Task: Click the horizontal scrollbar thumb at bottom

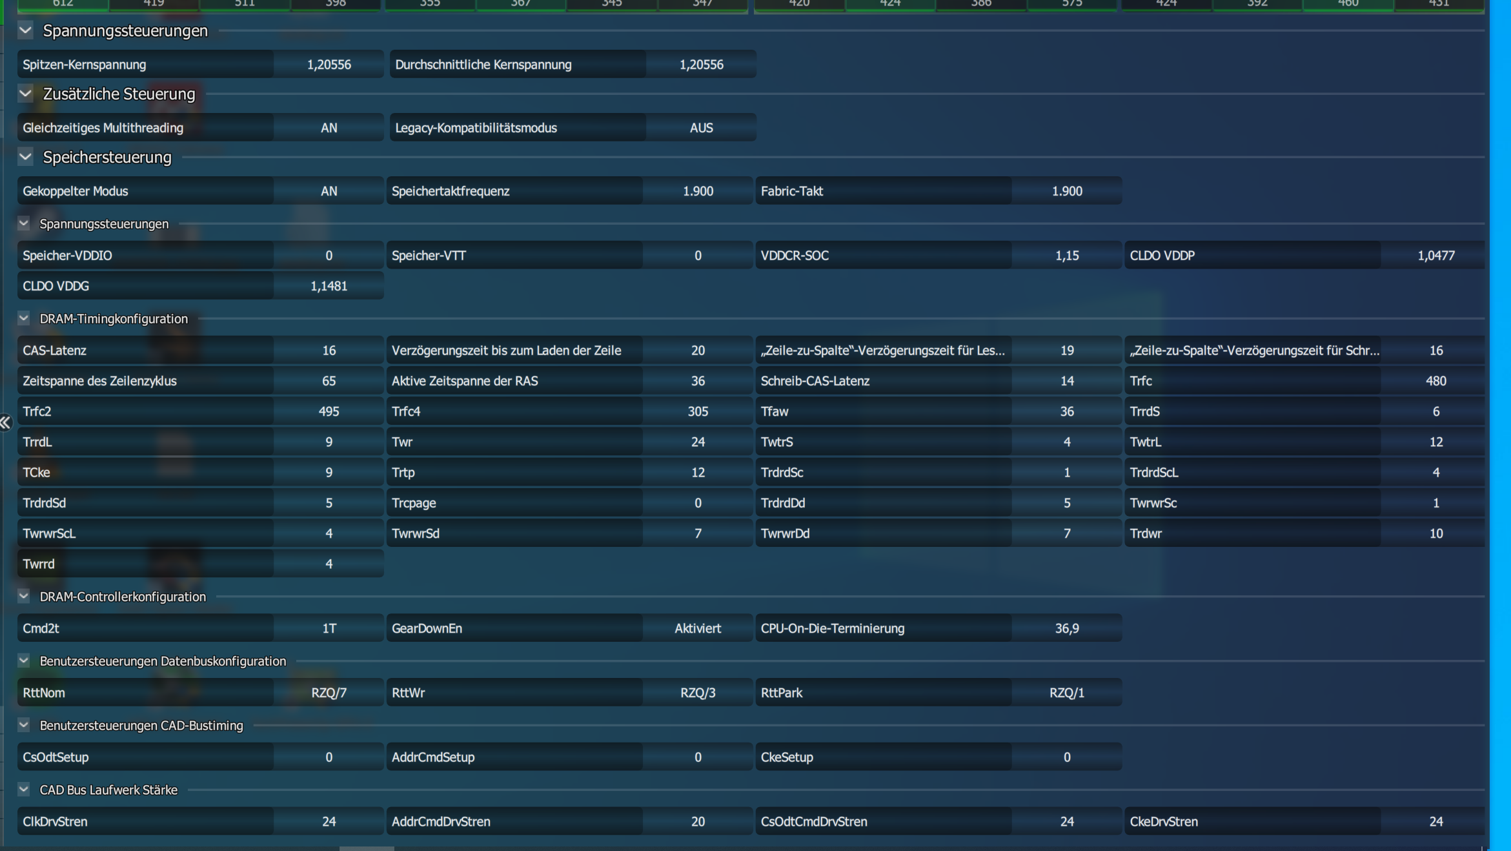Action: pyautogui.click(x=367, y=848)
